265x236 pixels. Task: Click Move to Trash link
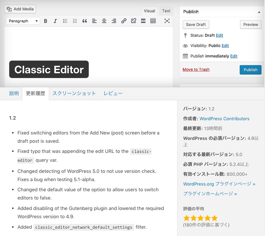(196, 69)
